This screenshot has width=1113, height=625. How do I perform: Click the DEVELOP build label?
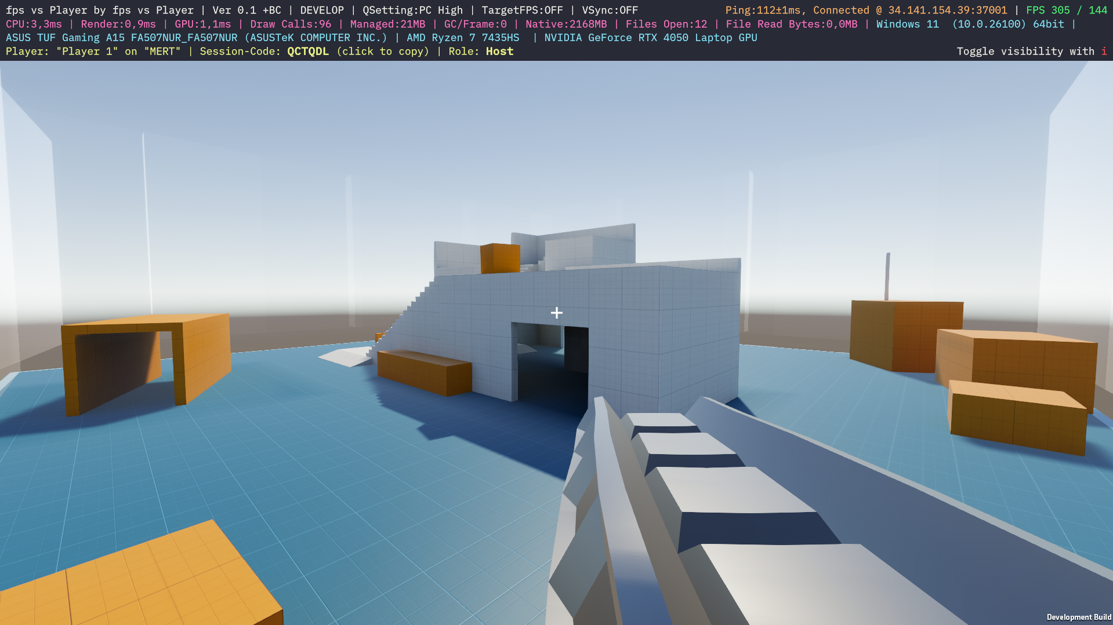(x=322, y=10)
